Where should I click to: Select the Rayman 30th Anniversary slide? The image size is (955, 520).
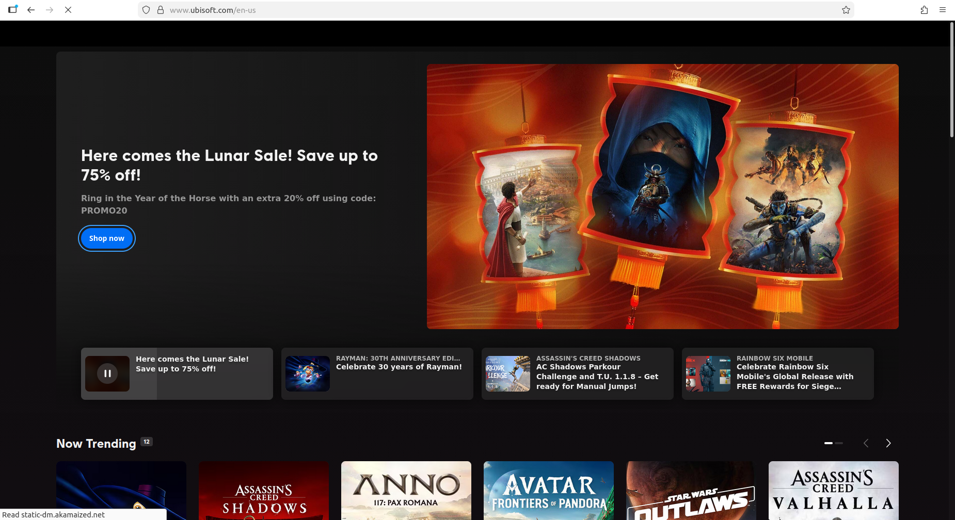[377, 373]
